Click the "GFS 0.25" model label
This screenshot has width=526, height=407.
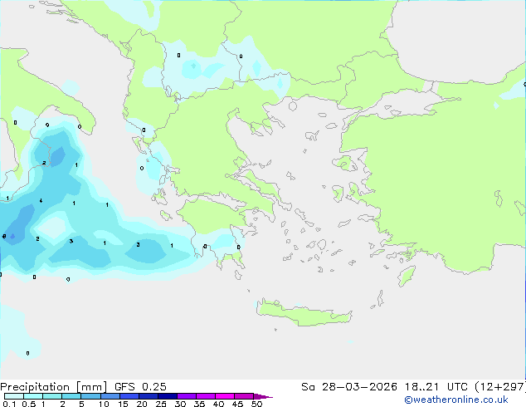click(140, 387)
